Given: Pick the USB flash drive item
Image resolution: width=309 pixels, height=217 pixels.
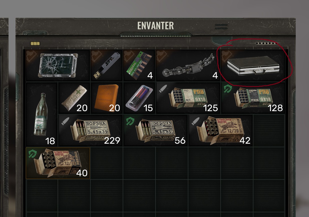Looking at the screenshot, I should click(107, 65).
